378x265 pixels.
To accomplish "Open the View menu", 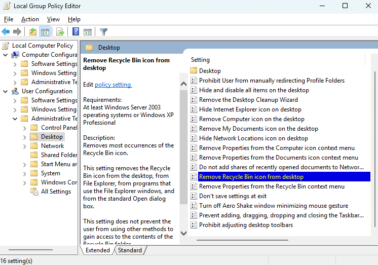I will click(x=53, y=19).
